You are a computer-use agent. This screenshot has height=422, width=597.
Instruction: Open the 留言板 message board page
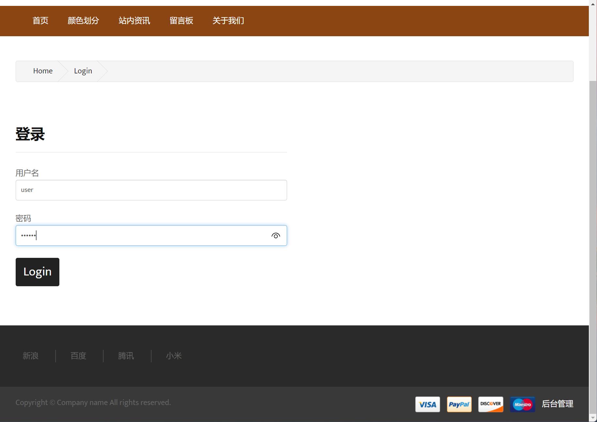coord(181,21)
